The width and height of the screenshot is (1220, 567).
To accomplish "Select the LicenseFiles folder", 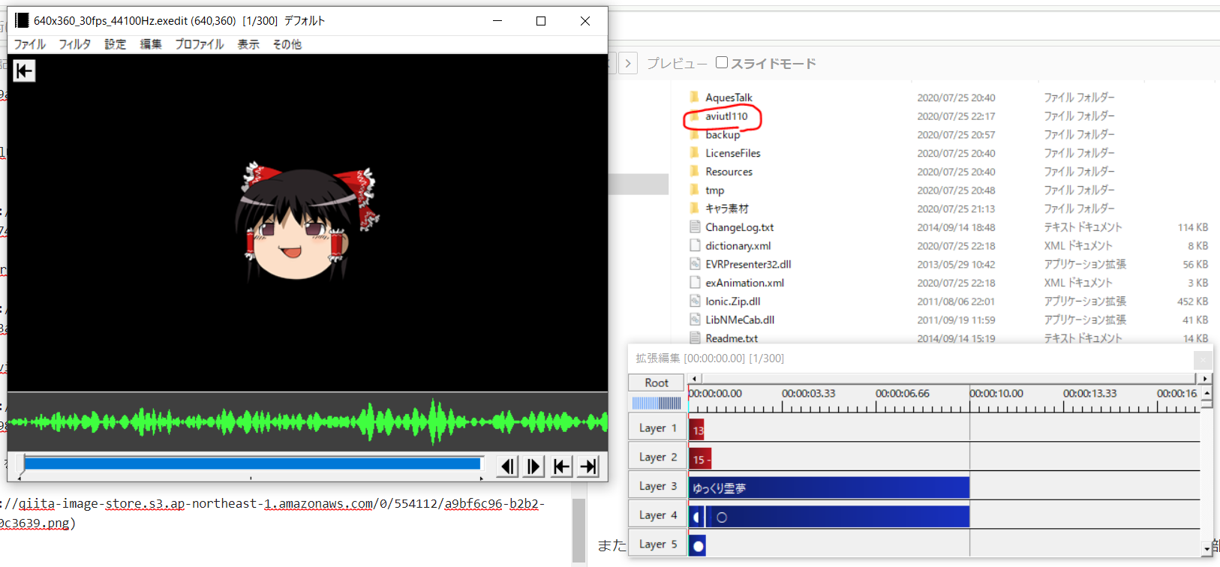I will [x=733, y=153].
